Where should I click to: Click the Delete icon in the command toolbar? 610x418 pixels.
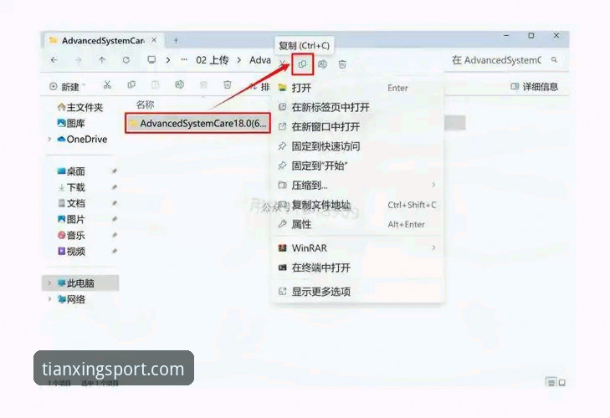pyautogui.click(x=228, y=84)
